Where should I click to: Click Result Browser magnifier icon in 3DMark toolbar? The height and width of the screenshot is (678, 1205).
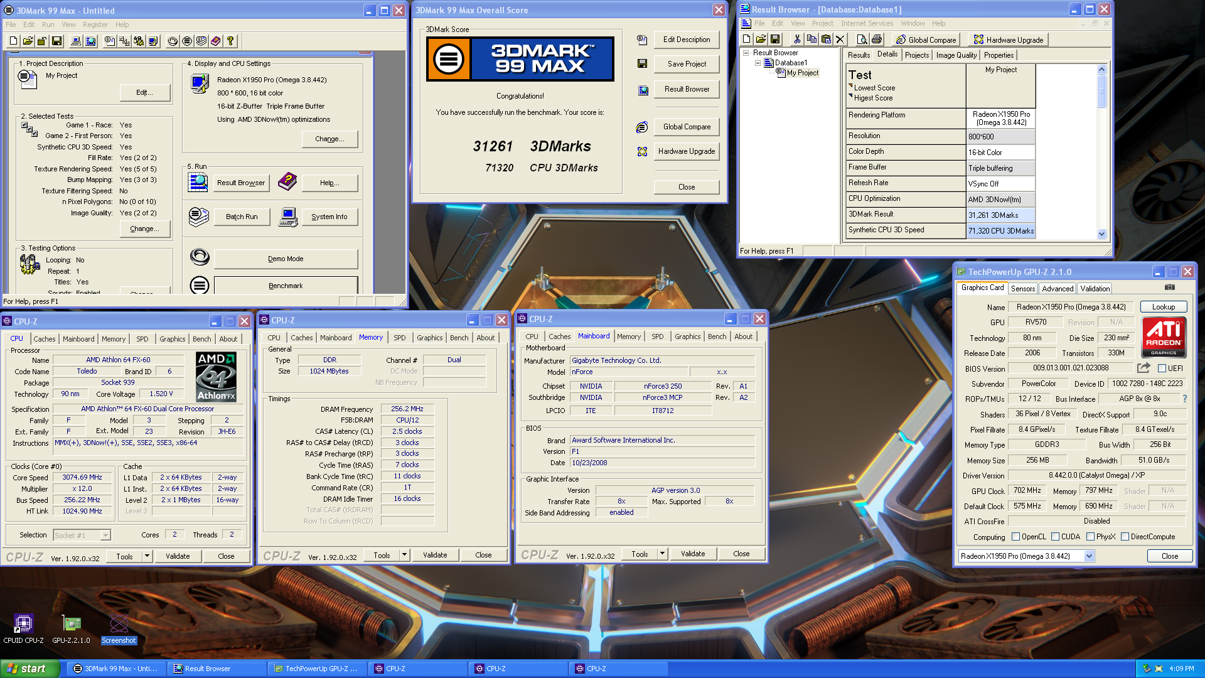pyautogui.click(x=90, y=41)
